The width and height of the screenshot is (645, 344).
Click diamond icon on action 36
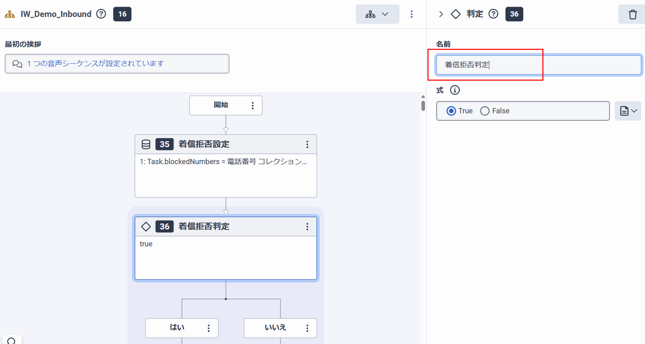[x=146, y=227]
